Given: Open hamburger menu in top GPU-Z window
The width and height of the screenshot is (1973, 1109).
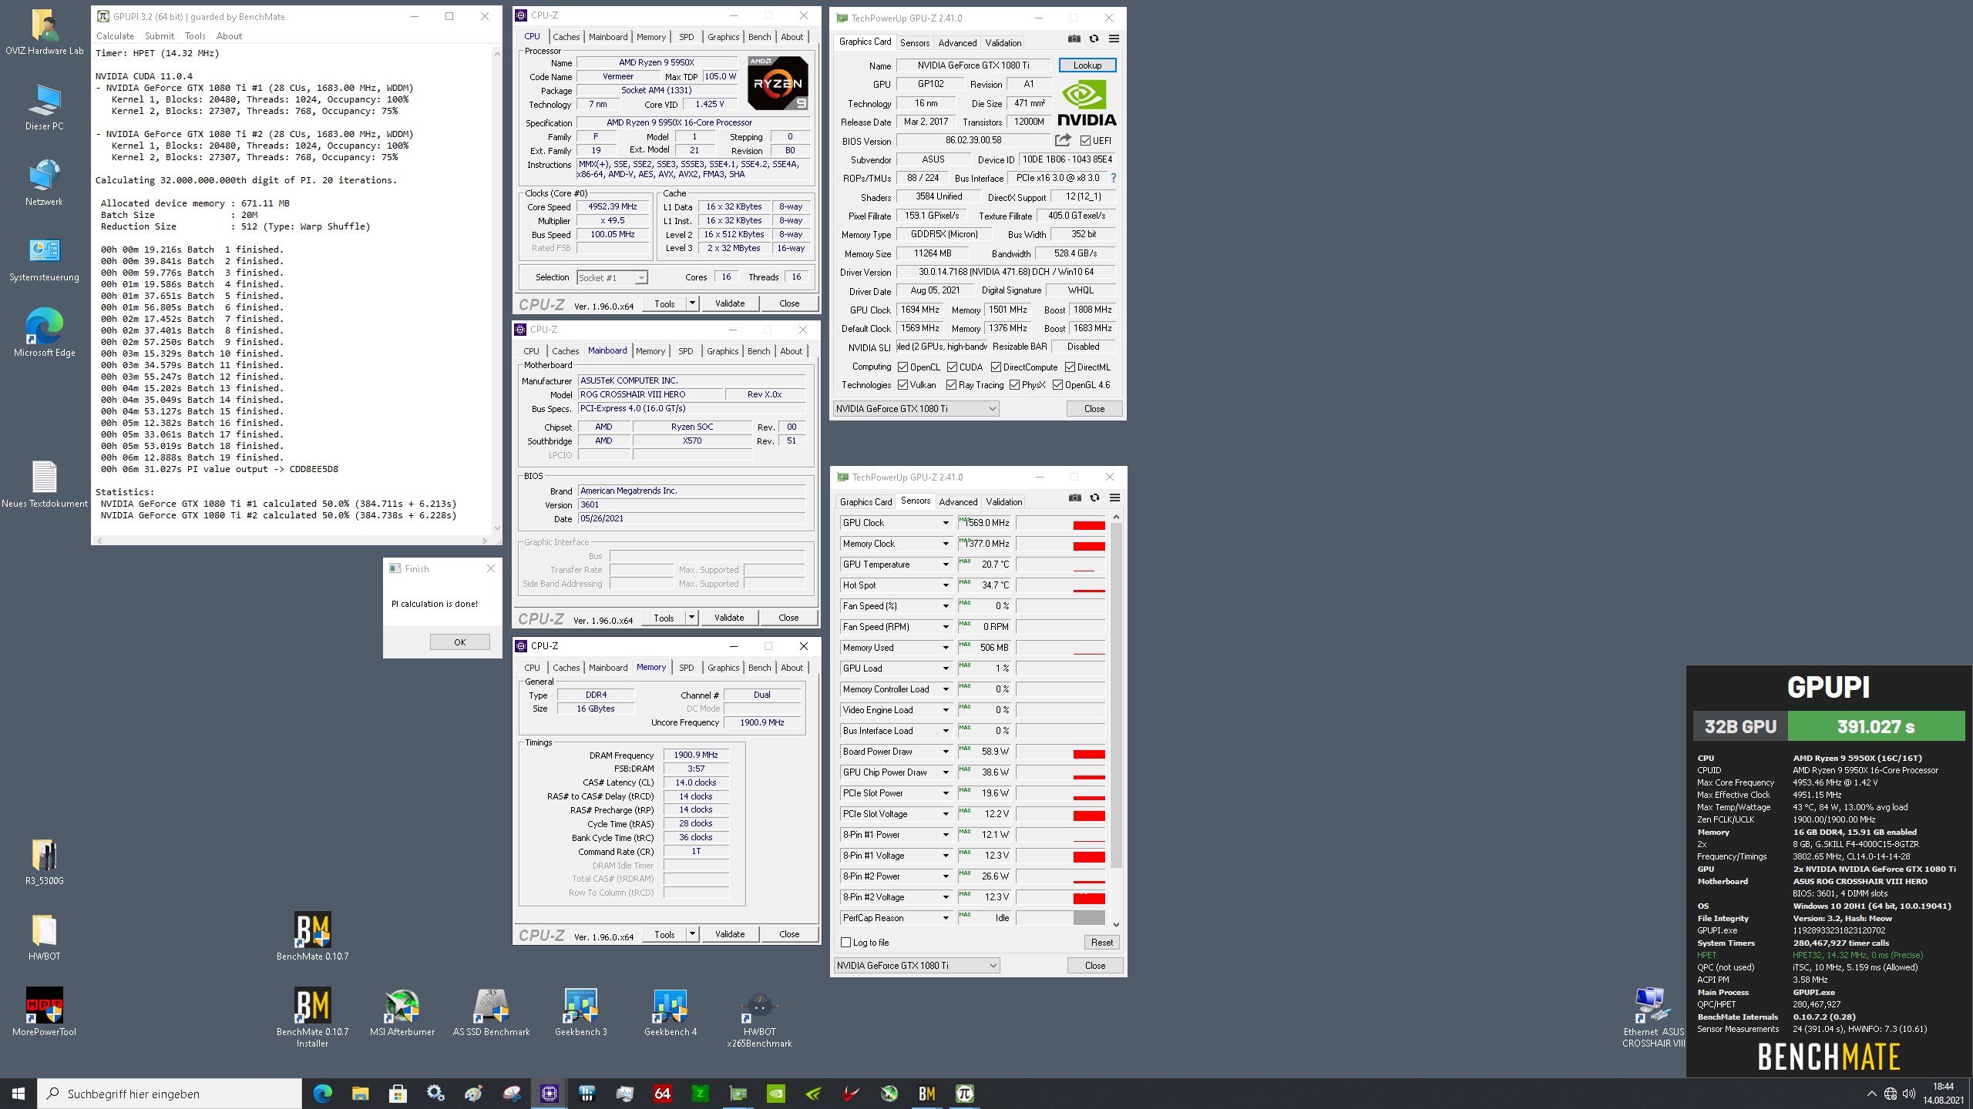Looking at the screenshot, I should click(x=1114, y=39).
